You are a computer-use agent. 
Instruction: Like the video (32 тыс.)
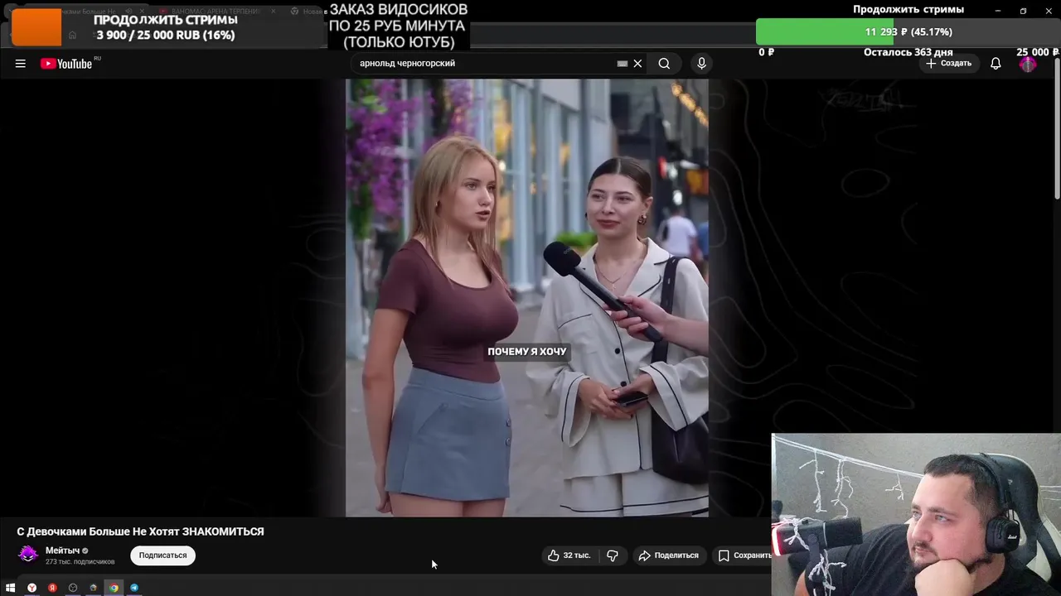[569, 555]
